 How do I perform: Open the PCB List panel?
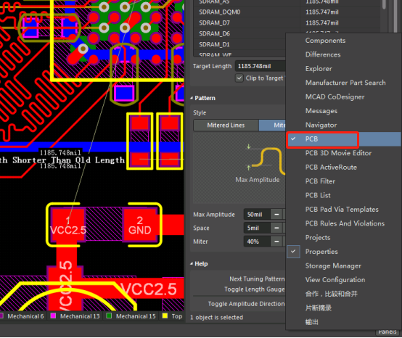pyautogui.click(x=318, y=195)
